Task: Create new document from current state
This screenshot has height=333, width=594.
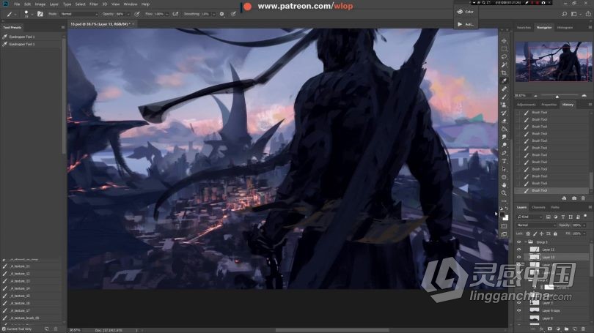Action: point(564,198)
